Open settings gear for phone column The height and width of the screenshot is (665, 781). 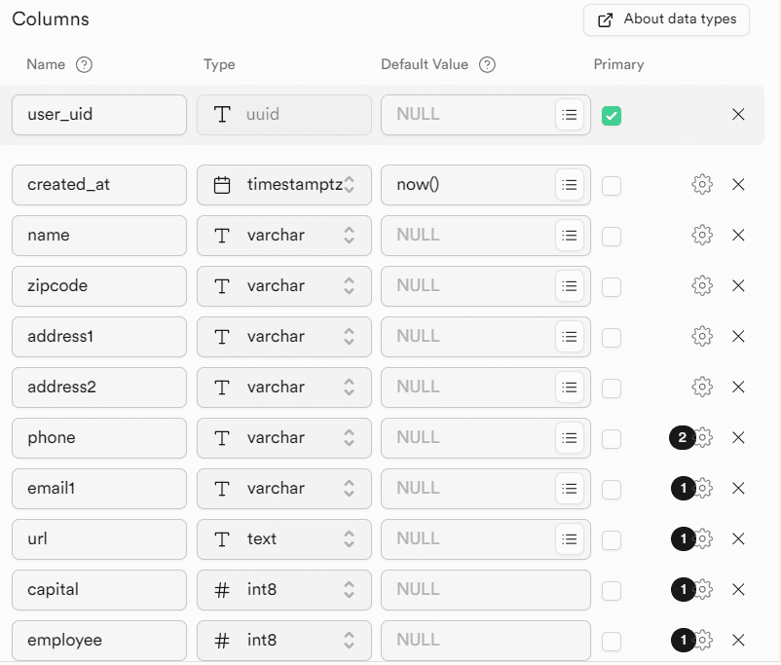[703, 438]
